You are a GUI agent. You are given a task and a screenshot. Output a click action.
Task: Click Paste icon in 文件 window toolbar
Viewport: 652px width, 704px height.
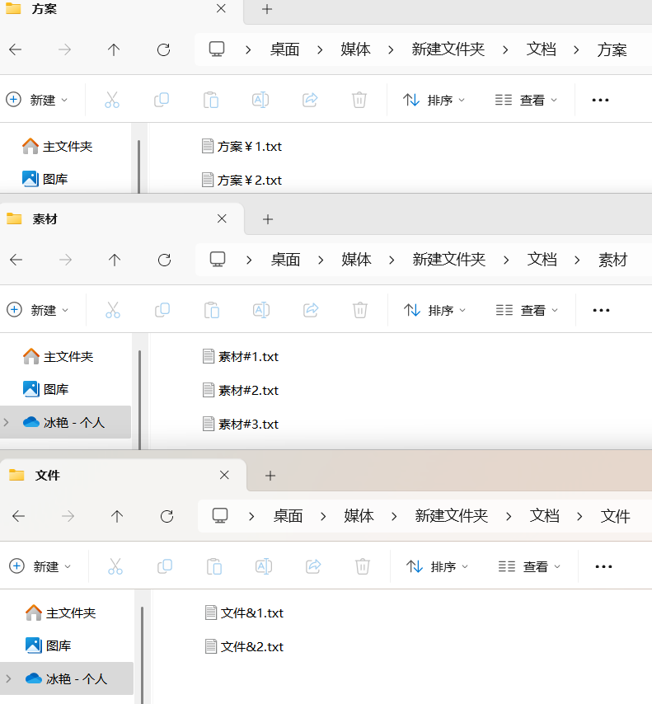[214, 566]
